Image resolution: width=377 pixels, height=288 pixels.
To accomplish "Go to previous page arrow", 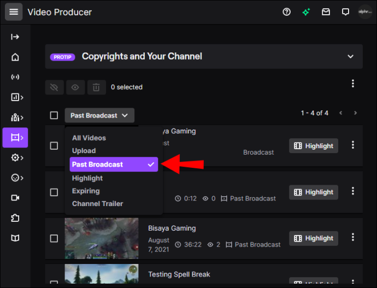I will coord(340,113).
